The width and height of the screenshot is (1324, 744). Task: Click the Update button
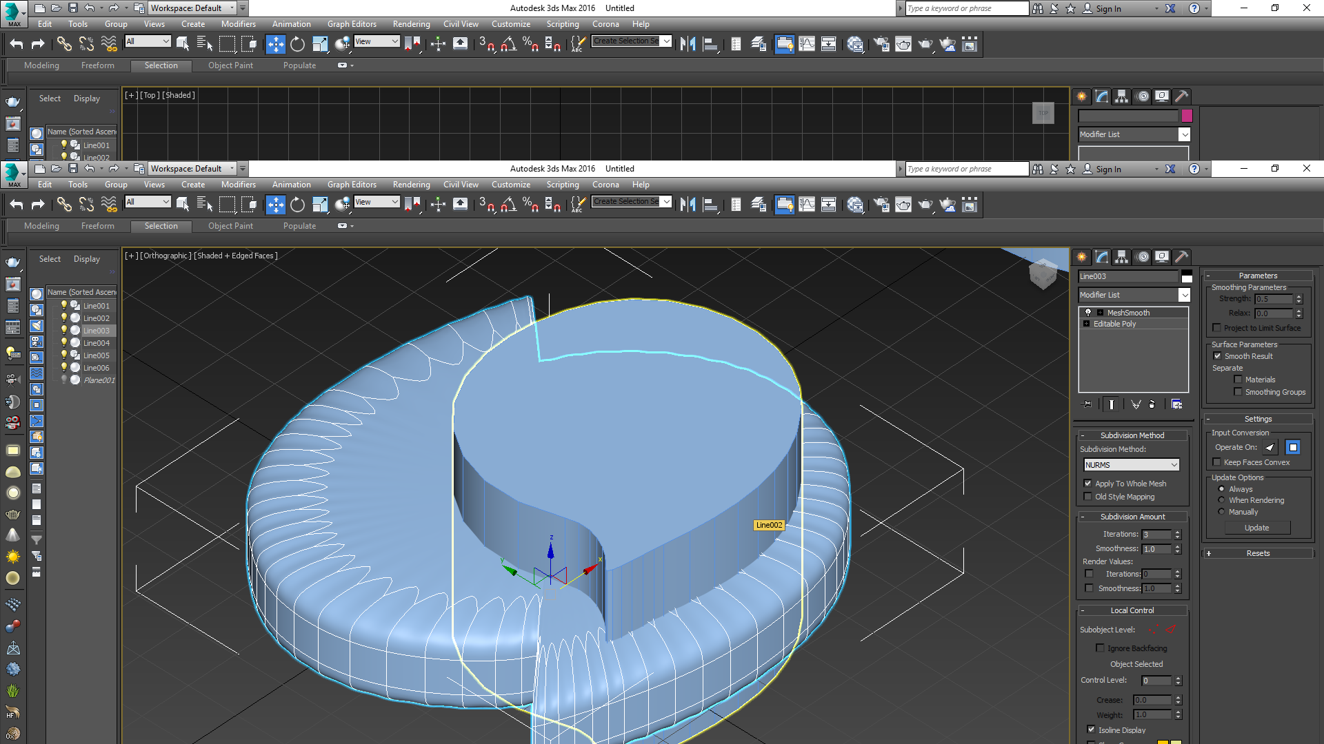pos(1256,528)
